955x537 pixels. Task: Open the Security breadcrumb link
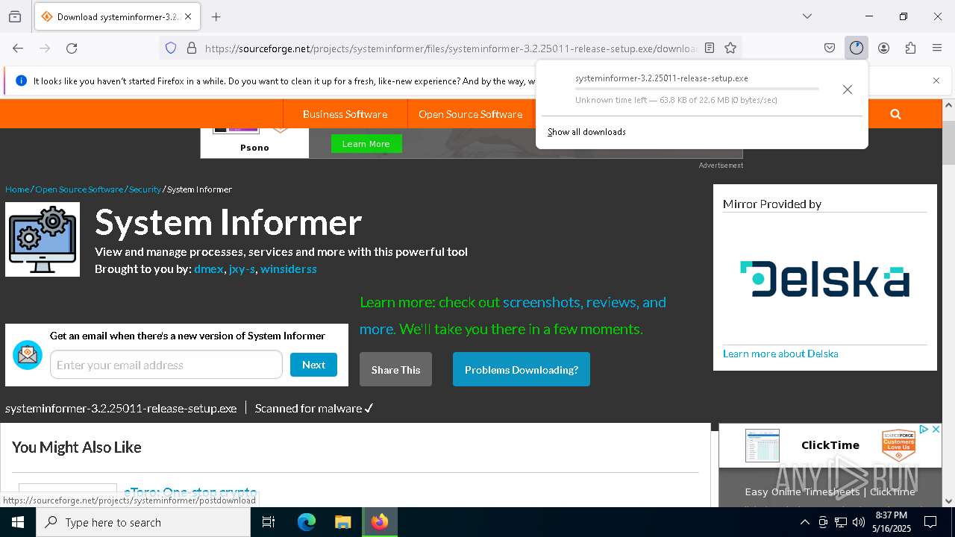145,189
